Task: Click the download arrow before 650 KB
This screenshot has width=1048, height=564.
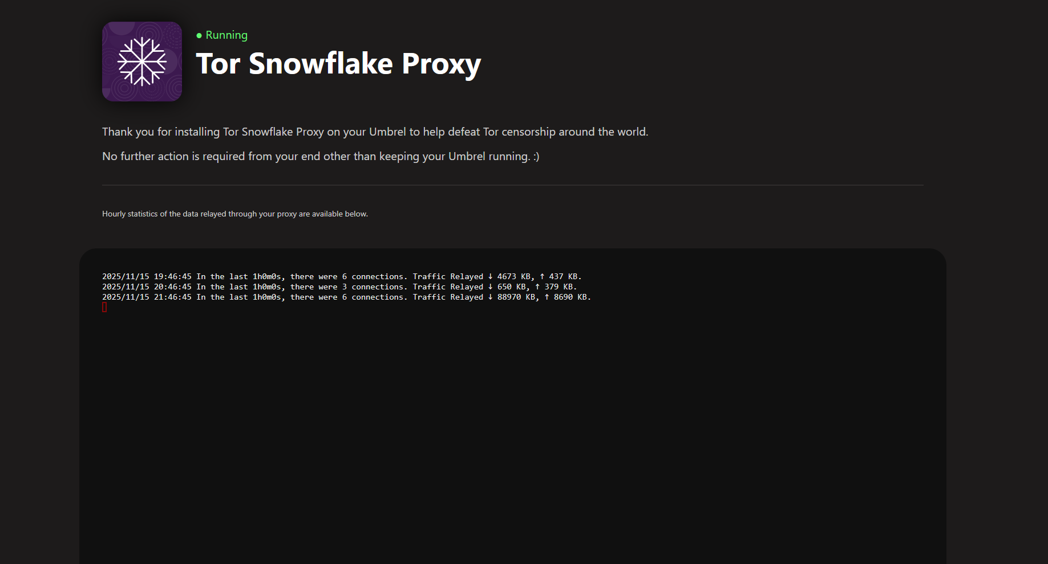Action: click(x=490, y=287)
